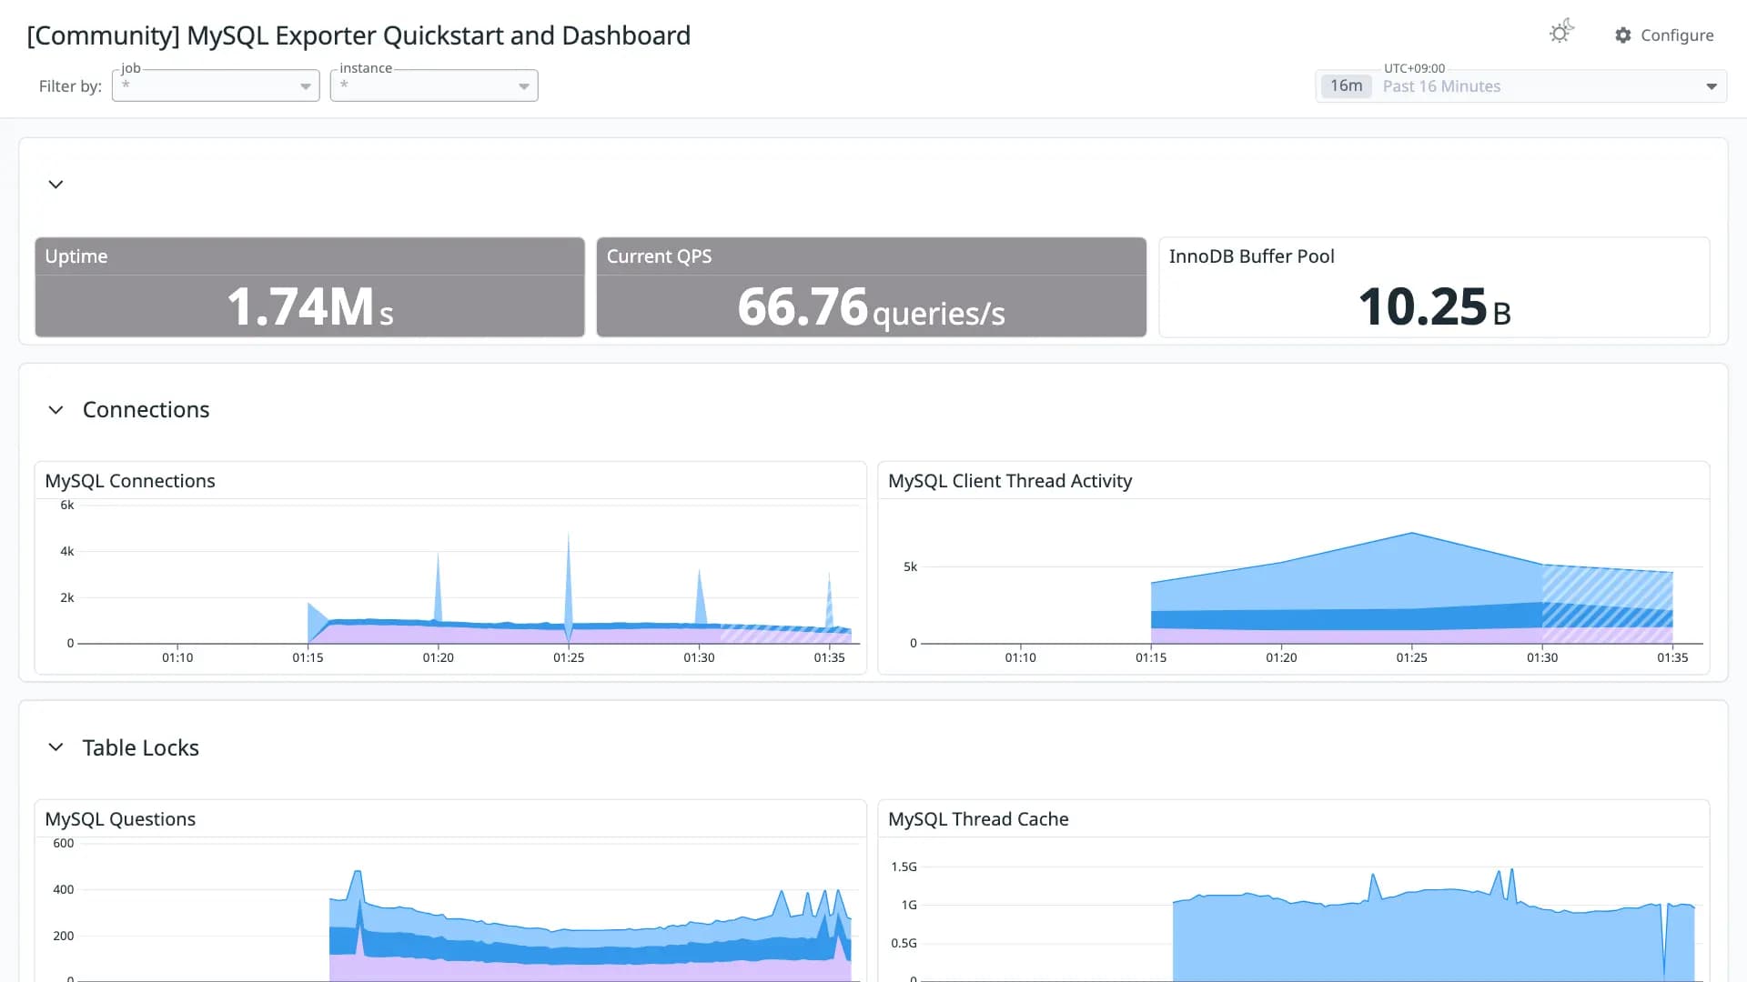Click the MySQL Thread Cache graph title

978,819
